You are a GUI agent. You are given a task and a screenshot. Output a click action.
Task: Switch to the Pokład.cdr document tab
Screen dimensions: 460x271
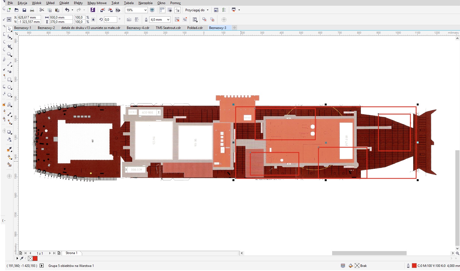pos(195,28)
